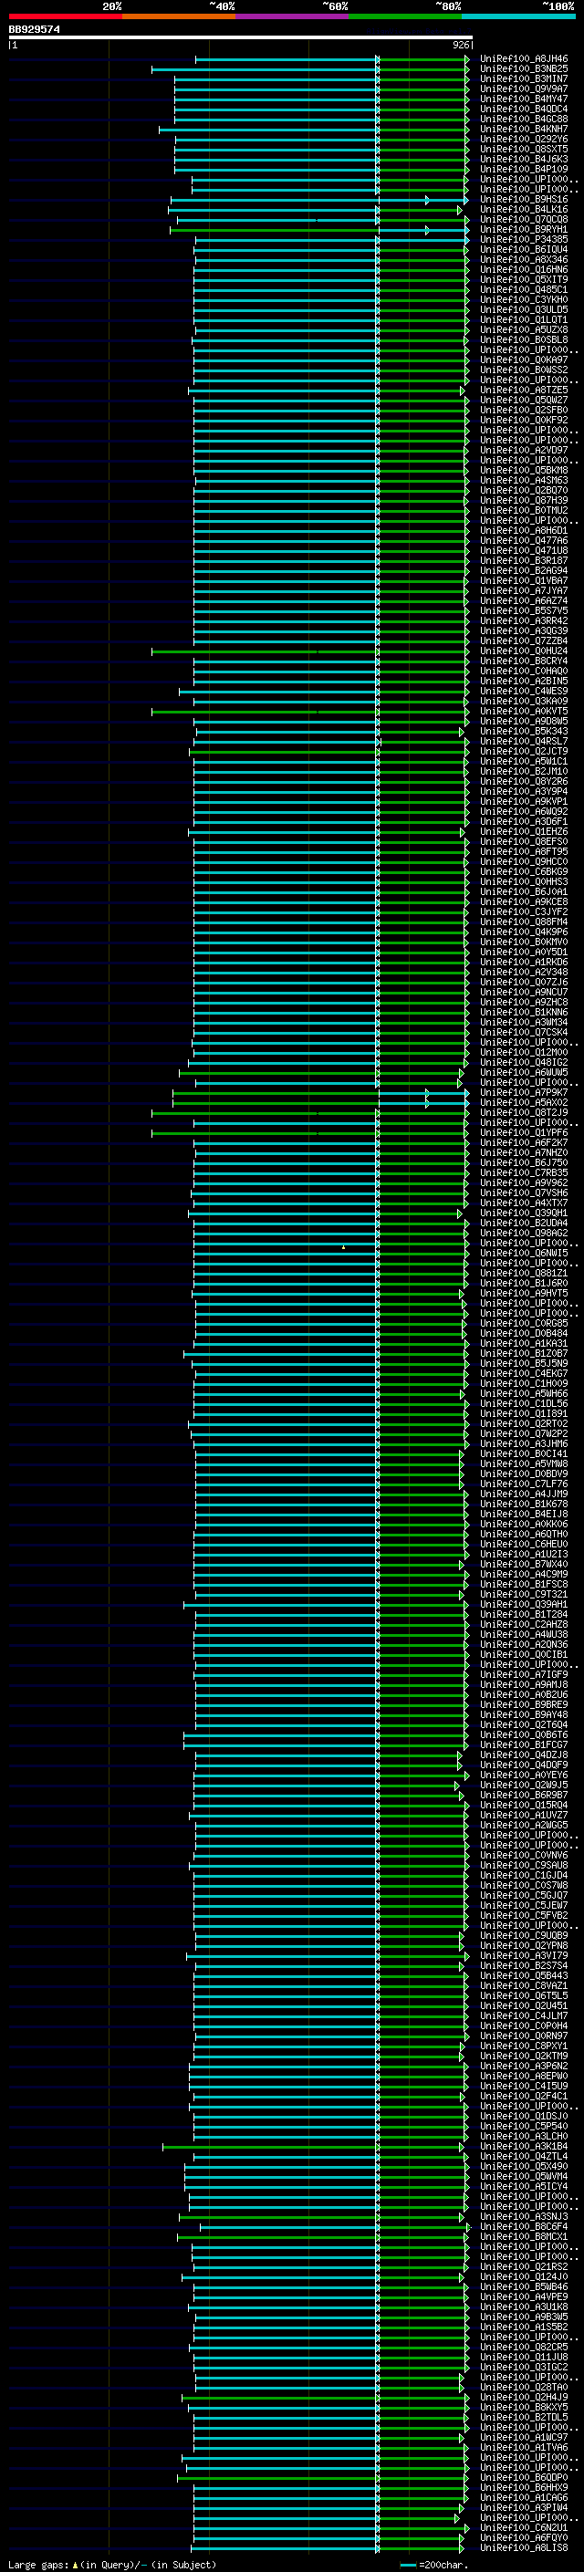This screenshot has height=2572, width=584.
Task: Open hit UniRef100_A6X346
Action: tap(524, 260)
